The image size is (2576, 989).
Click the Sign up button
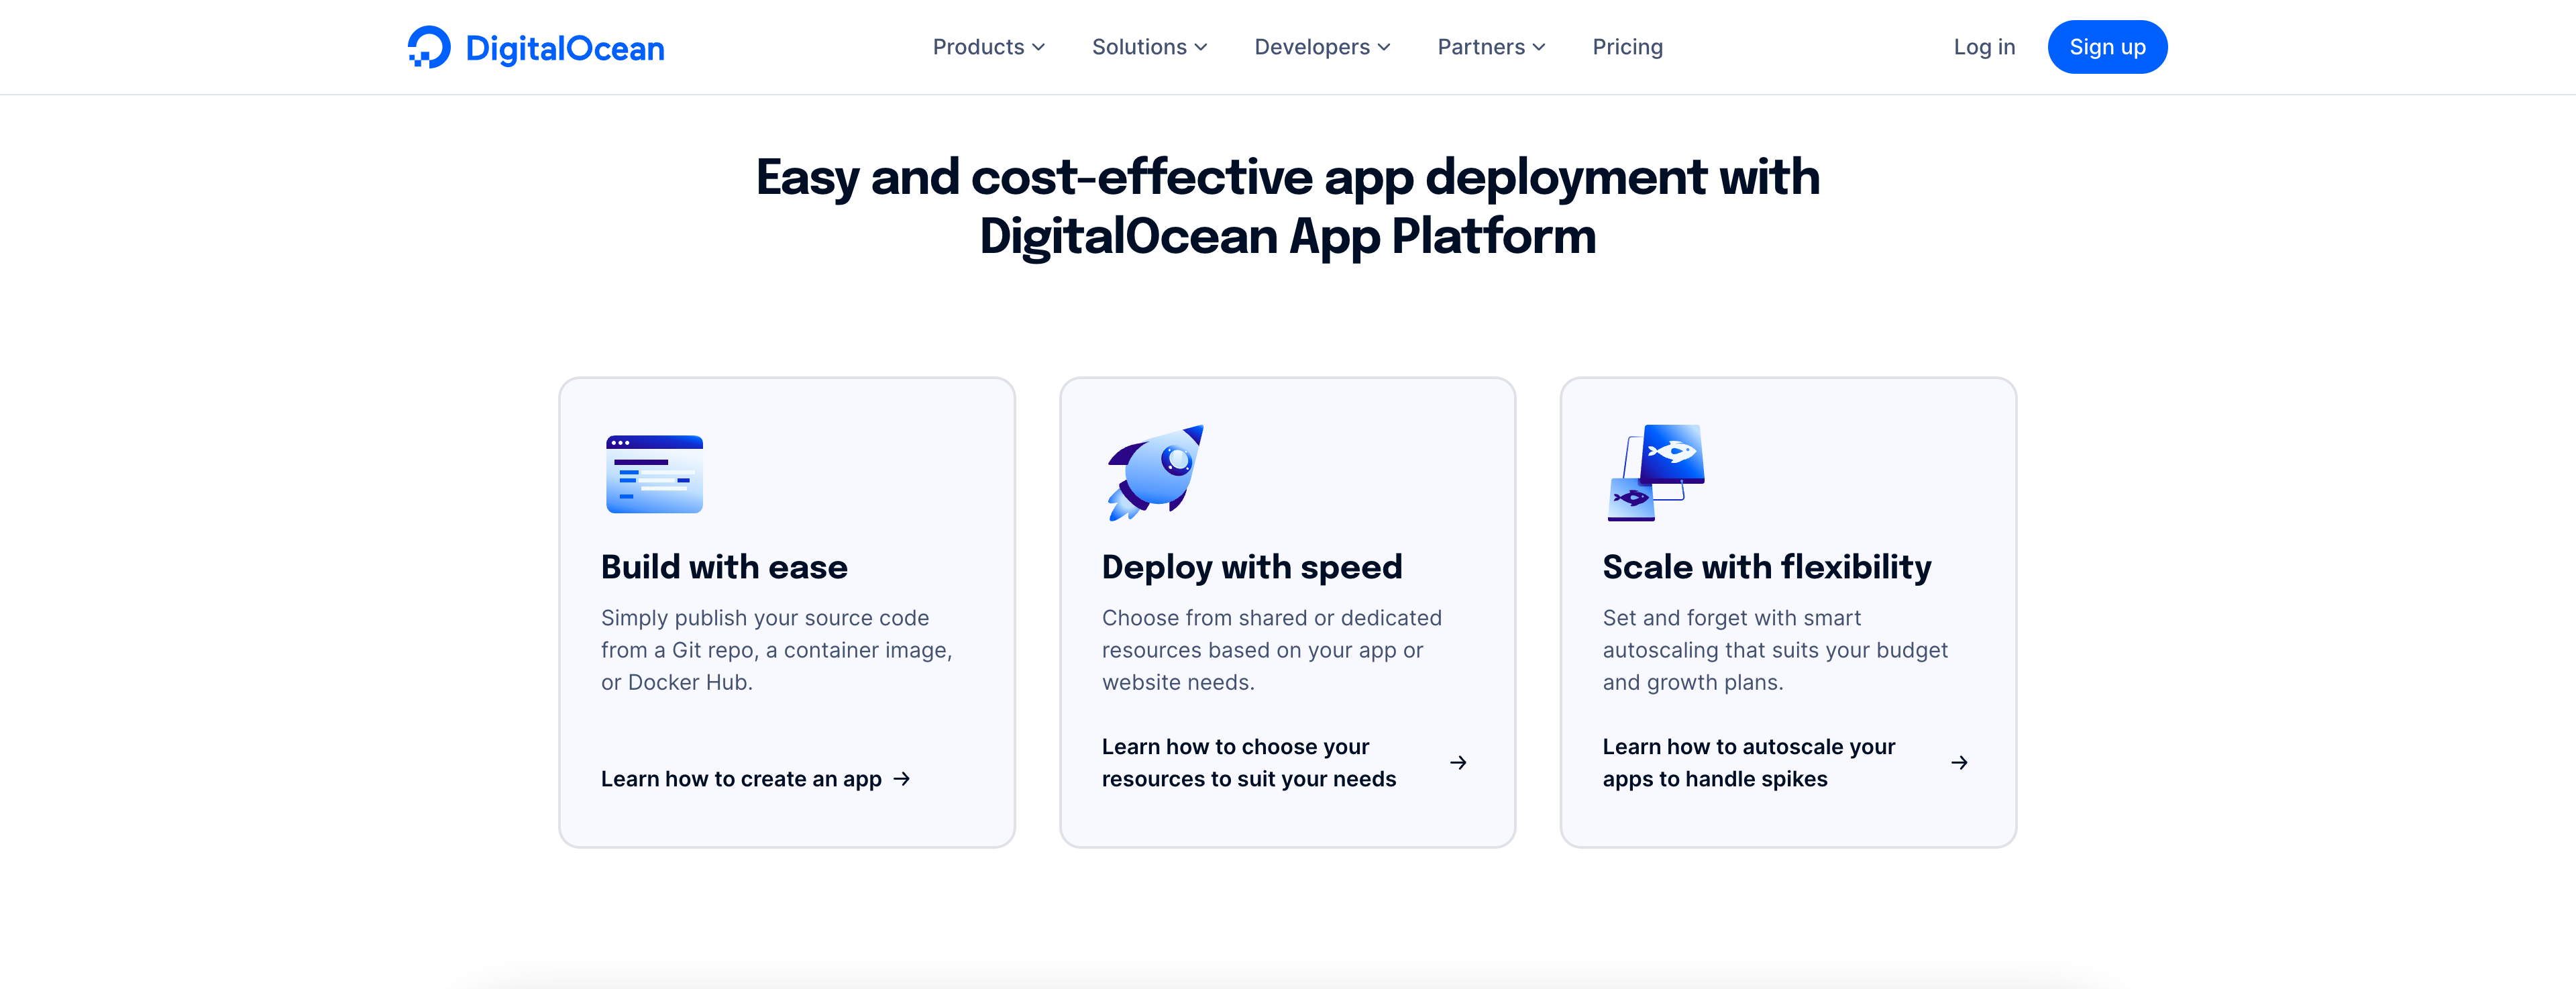tap(2107, 47)
